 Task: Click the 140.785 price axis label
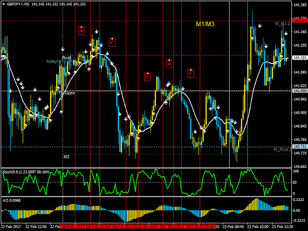(300, 139)
